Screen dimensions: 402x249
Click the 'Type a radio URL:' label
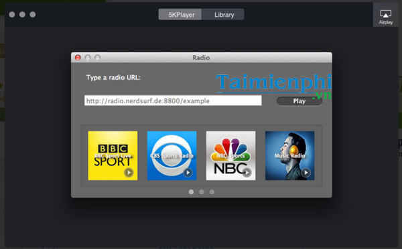[113, 78]
